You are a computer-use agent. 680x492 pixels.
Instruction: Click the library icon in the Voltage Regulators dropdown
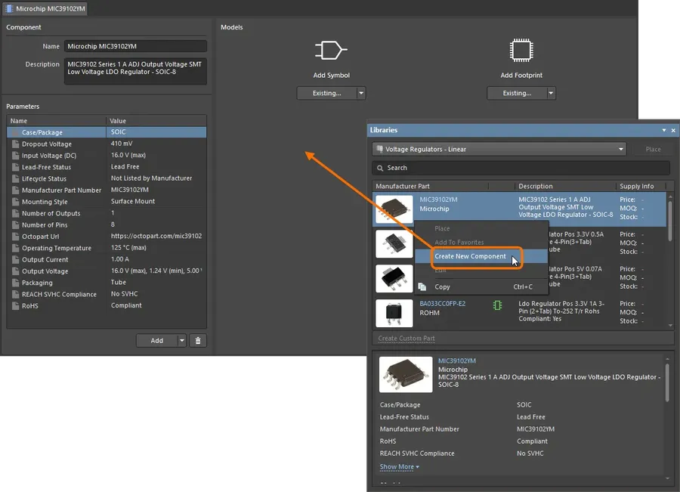[x=380, y=149]
